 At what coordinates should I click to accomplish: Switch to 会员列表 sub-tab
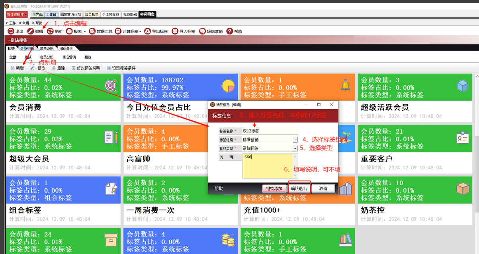(27, 48)
